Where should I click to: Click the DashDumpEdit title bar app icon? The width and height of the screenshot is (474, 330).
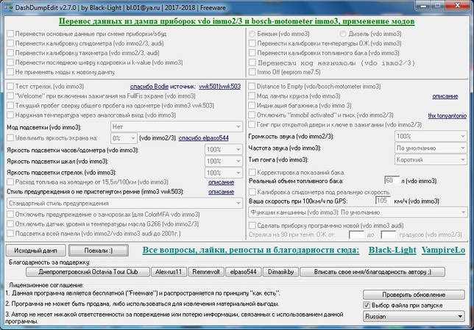click(x=8, y=7)
